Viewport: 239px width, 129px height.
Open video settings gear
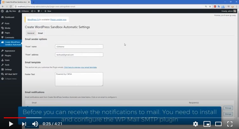click(195, 124)
